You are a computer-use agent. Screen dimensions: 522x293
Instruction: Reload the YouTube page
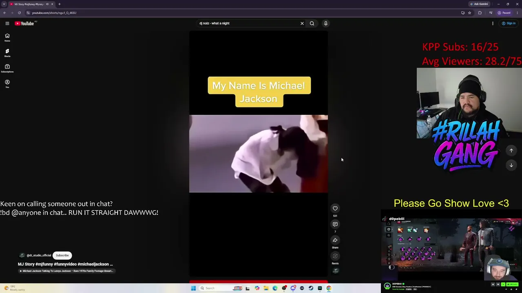[19, 13]
